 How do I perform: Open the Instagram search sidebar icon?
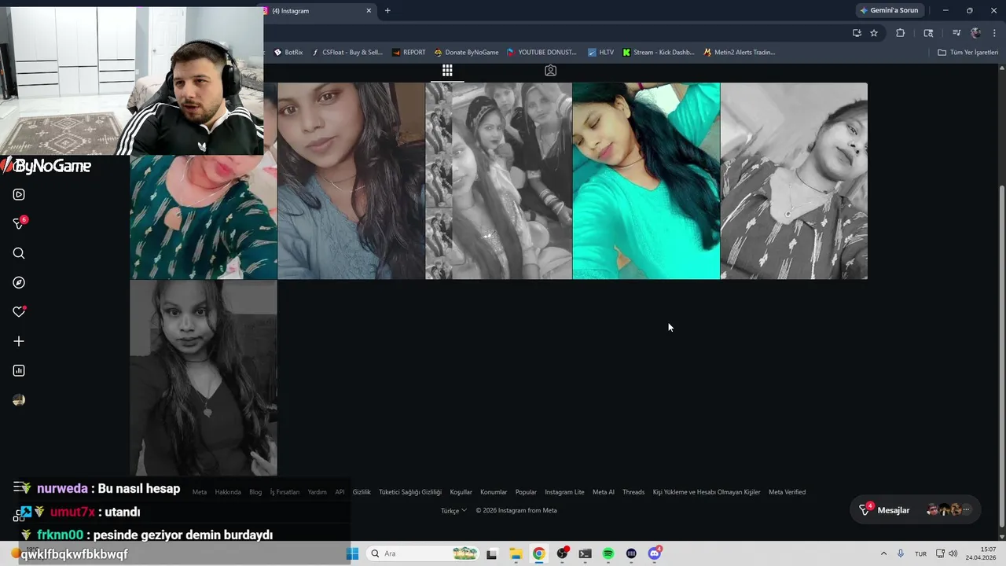pyautogui.click(x=19, y=253)
